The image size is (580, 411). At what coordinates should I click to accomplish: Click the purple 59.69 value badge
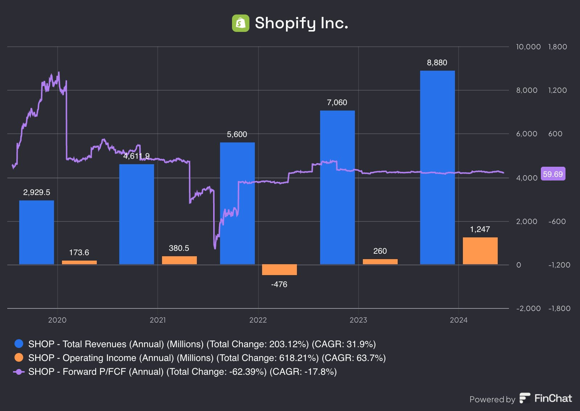click(553, 174)
